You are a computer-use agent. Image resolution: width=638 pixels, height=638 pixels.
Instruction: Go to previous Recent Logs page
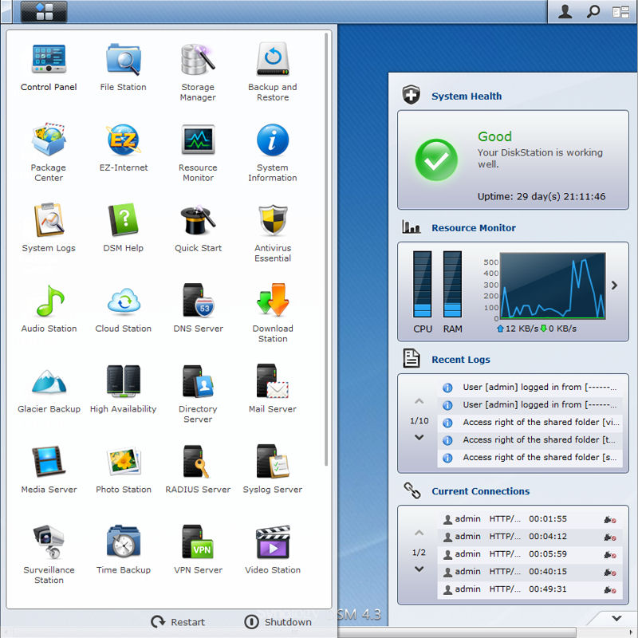[419, 401]
